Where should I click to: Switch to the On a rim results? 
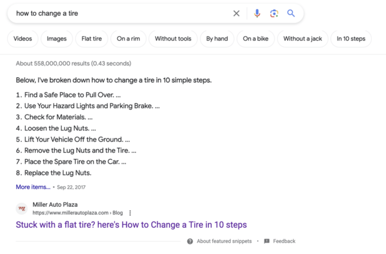tap(128, 38)
